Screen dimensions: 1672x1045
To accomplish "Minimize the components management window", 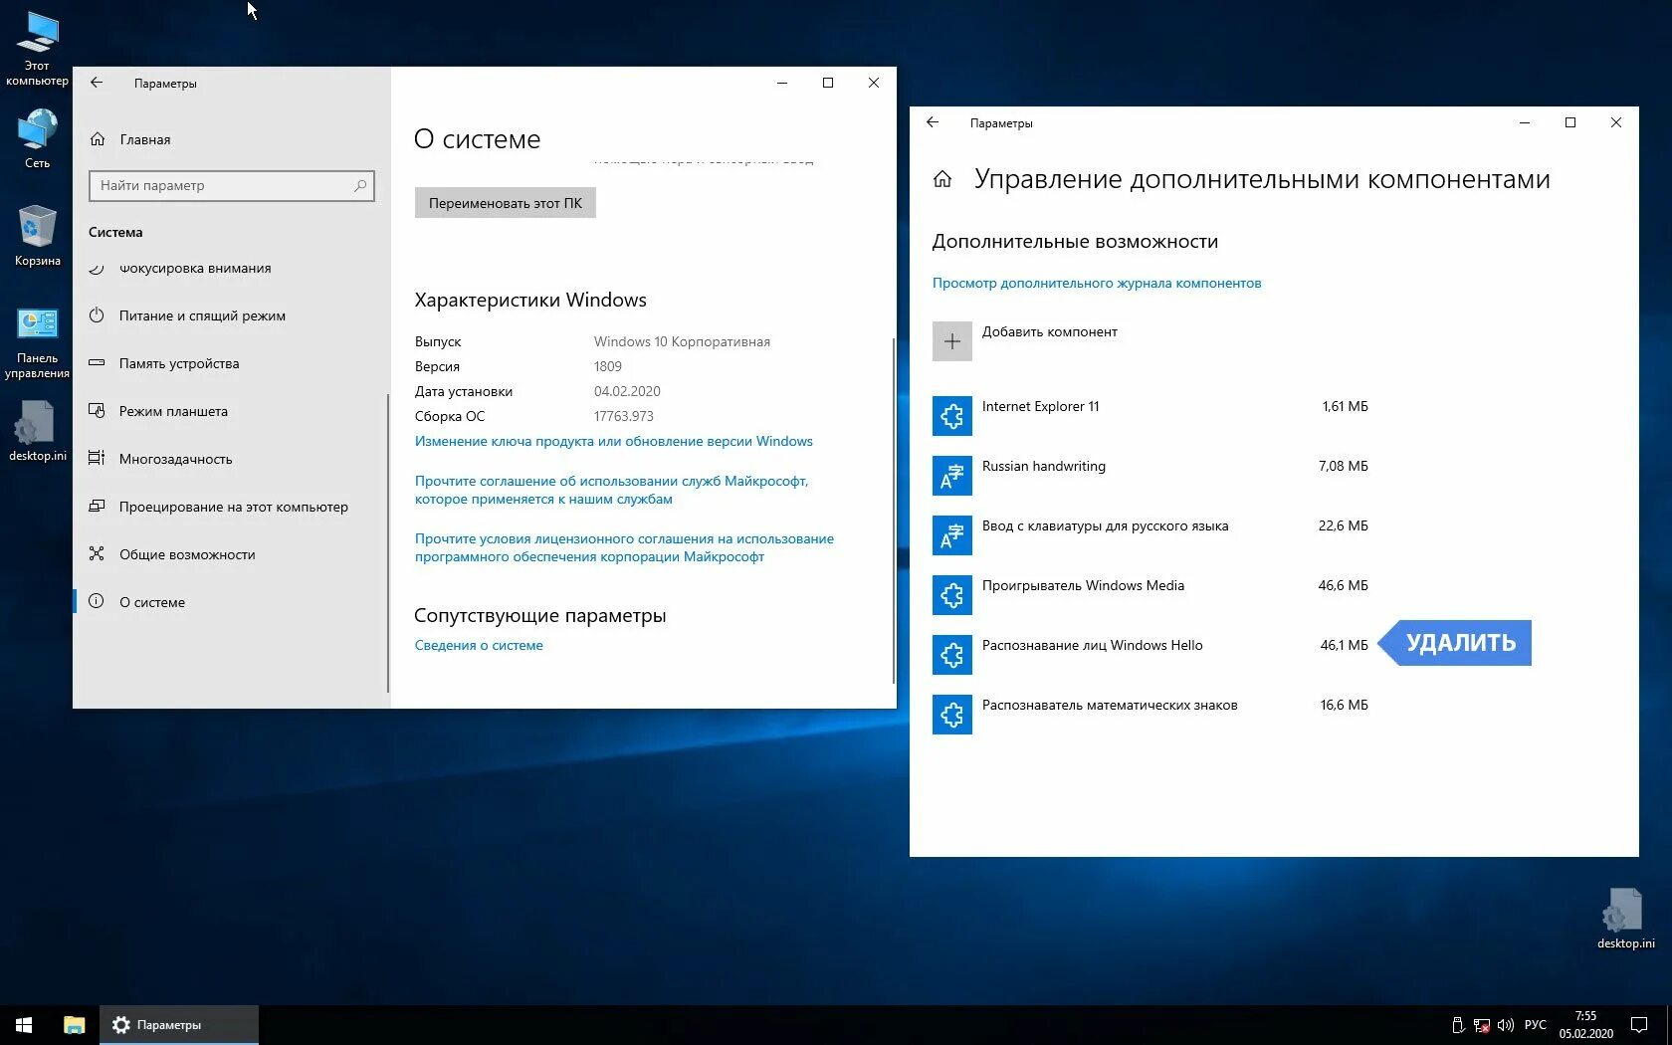I will [x=1525, y=122].
